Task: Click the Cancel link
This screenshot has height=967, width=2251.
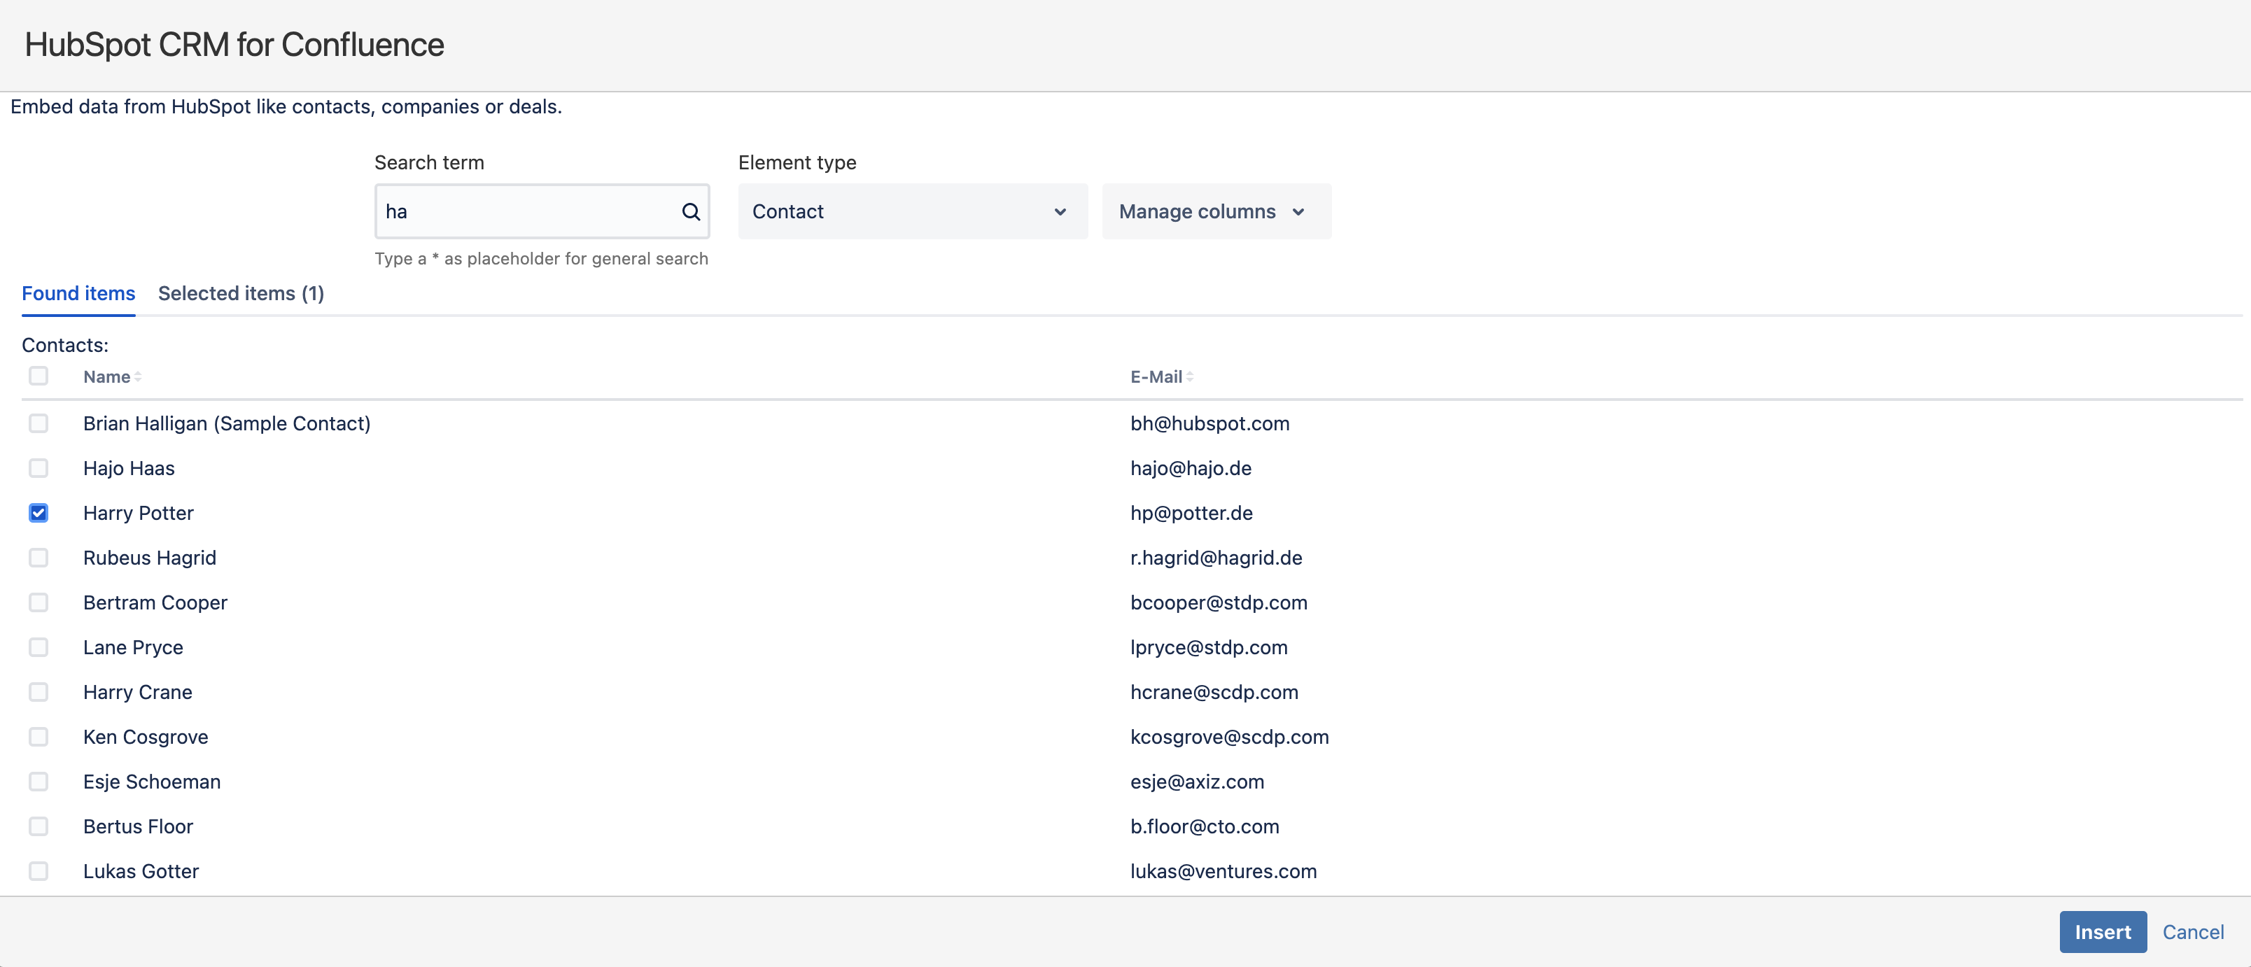Action: 2192,932
